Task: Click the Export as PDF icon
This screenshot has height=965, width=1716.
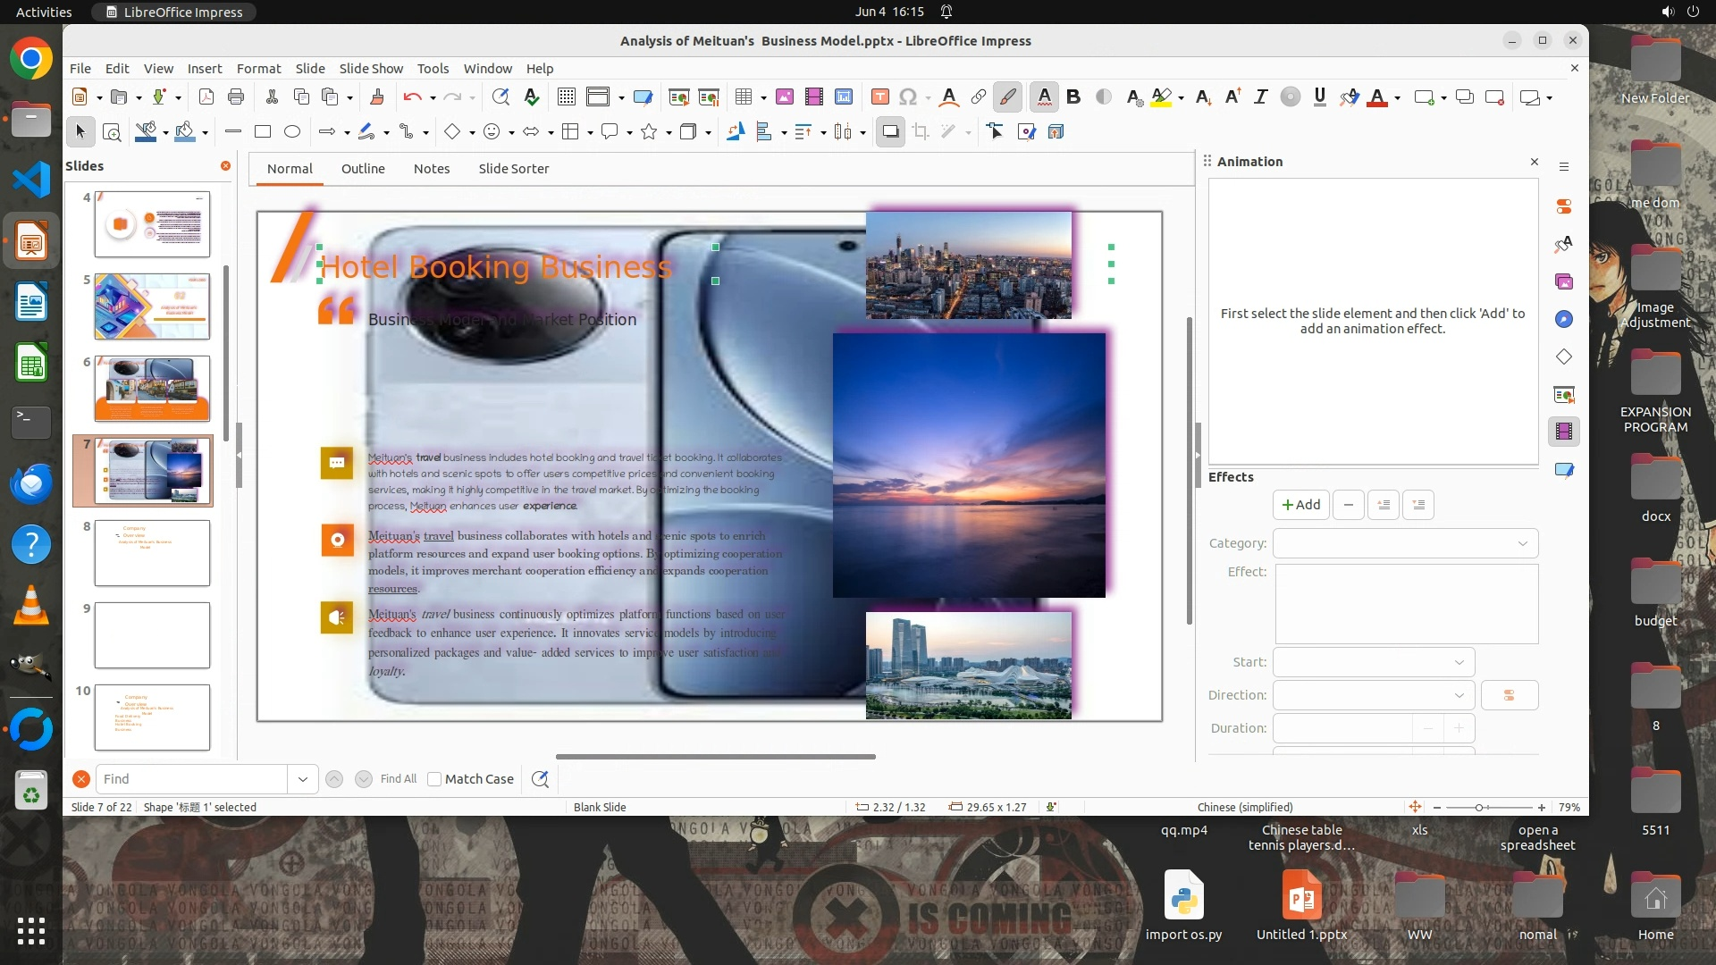Action: pyautogui.click(x=206, y=97)
